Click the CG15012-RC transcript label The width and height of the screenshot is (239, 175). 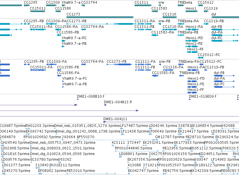coord(209,55)
